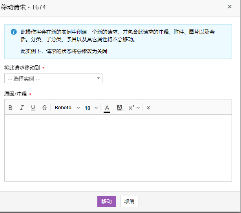Apply superscript with the x² icon
The width and height of the screenshot is (241, 213).
(131, 108)
